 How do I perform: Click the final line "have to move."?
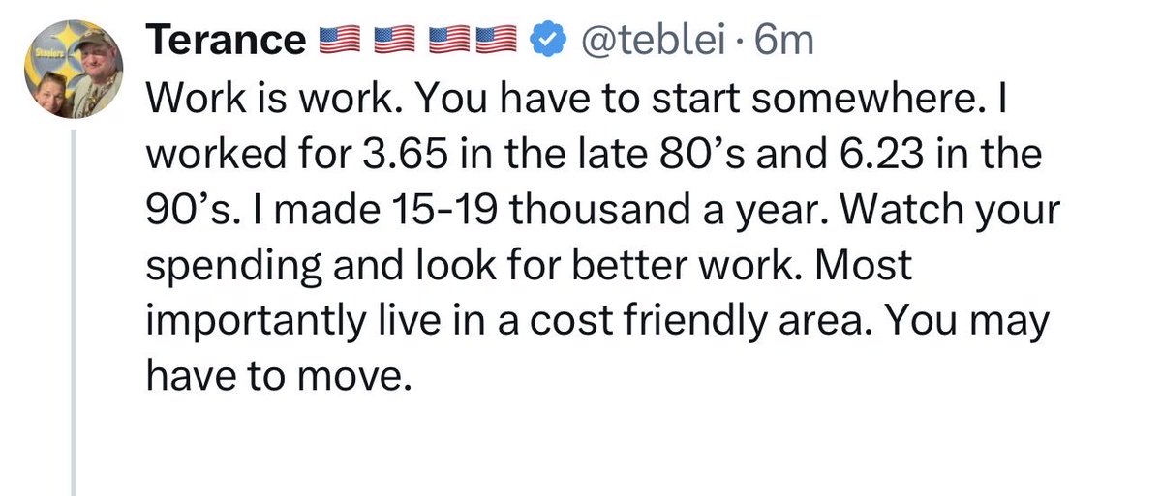(278, 377)
